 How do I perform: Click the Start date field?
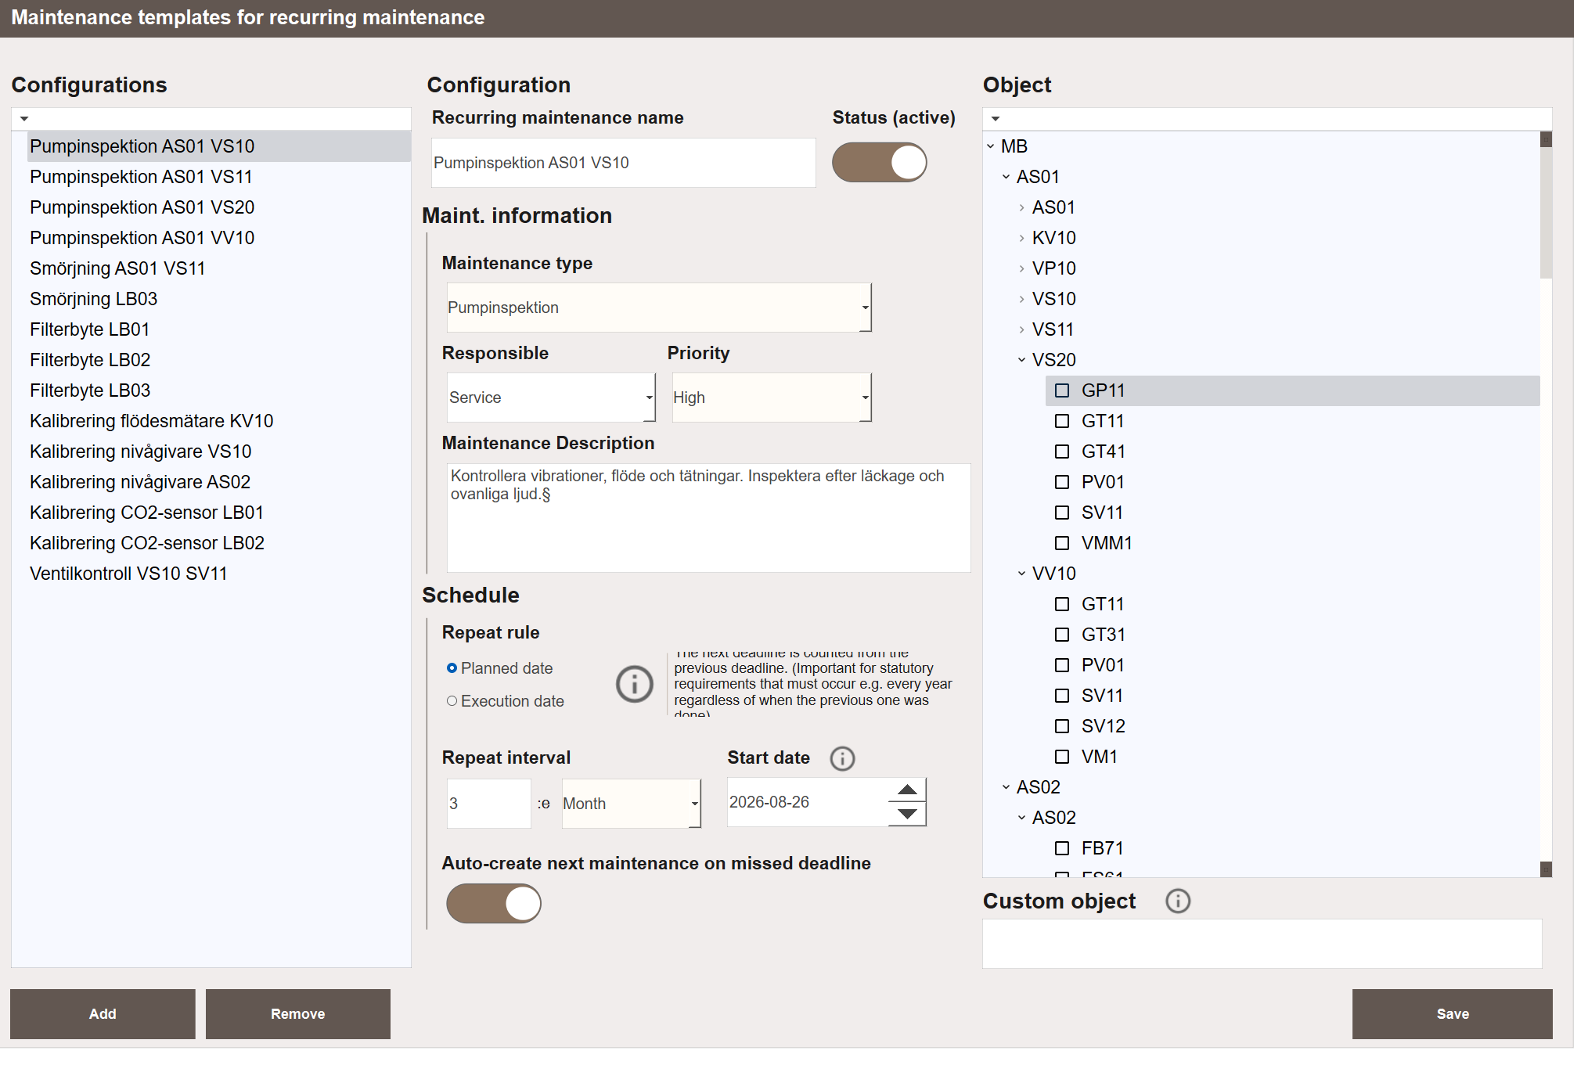808,802
